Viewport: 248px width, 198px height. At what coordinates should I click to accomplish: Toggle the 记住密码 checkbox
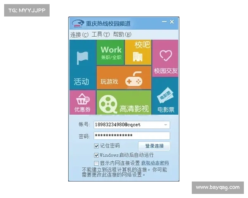click(x=96, y=146)
